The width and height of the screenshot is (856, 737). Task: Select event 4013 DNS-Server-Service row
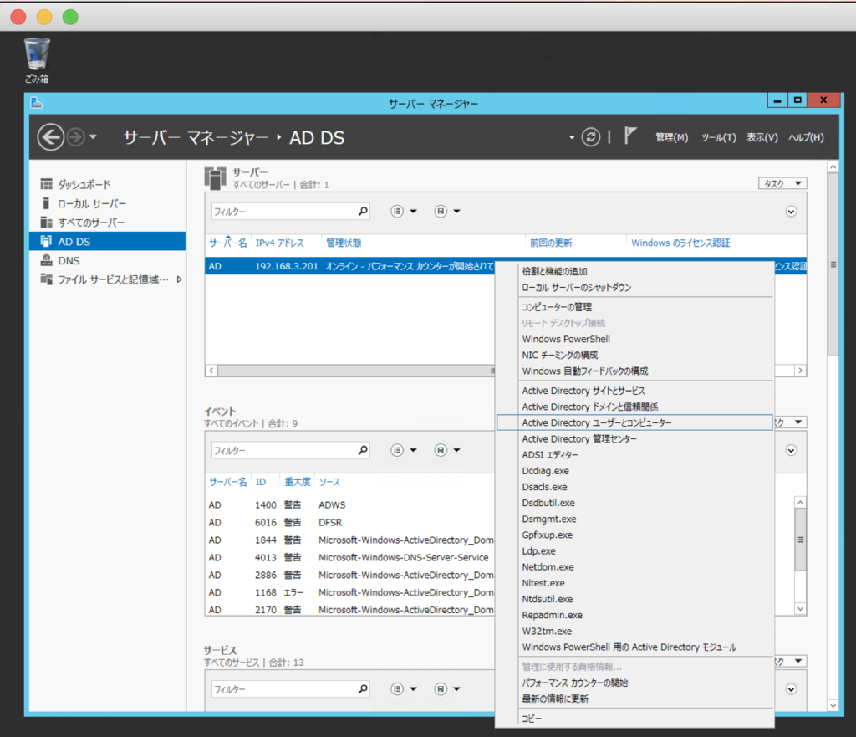click(350, 557)
